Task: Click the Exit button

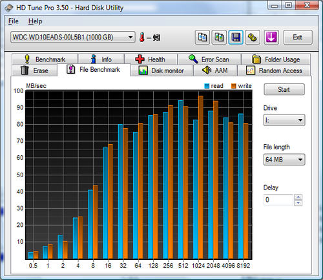Action: [298, 38]
